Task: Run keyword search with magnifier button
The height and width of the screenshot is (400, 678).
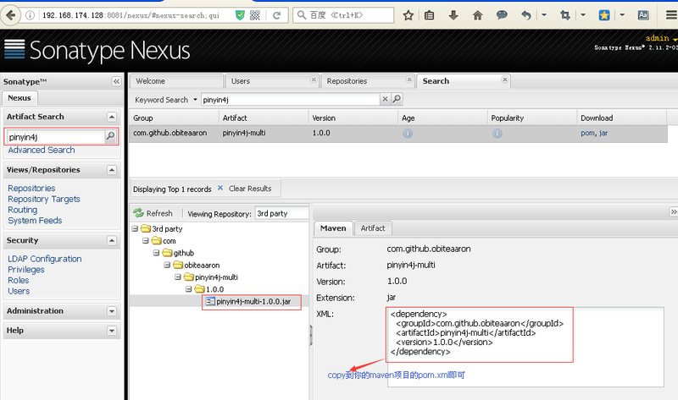Action: [397, 99]
